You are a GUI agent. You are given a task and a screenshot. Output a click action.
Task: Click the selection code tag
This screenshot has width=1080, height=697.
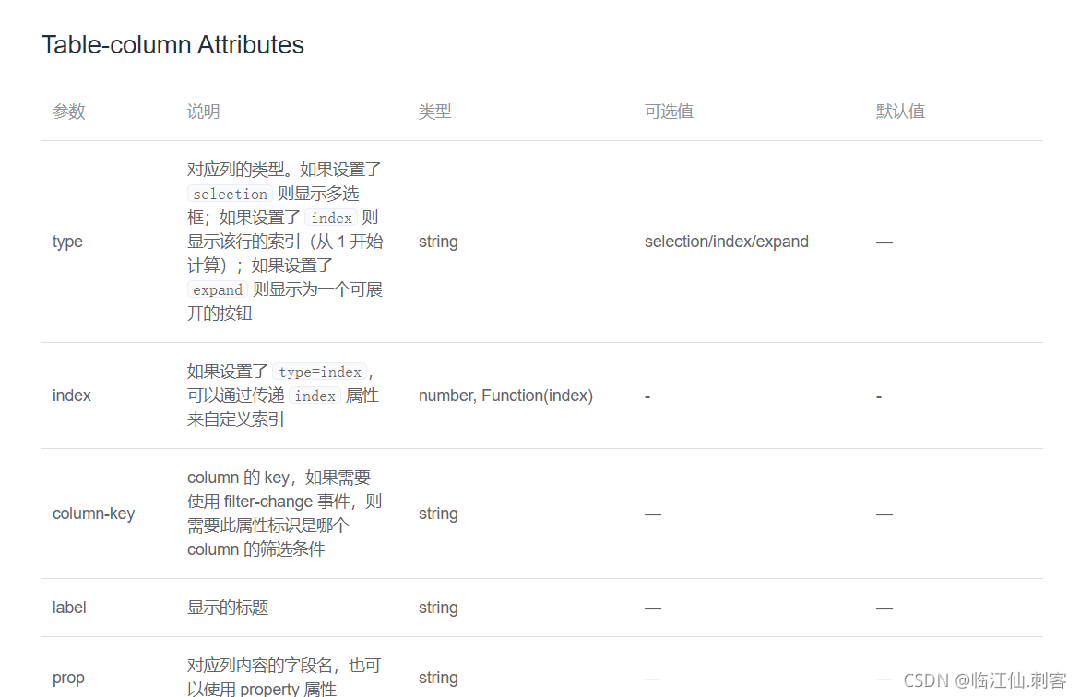tap(230, 195)
